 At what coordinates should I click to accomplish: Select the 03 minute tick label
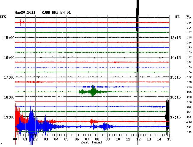click(46, 139)
